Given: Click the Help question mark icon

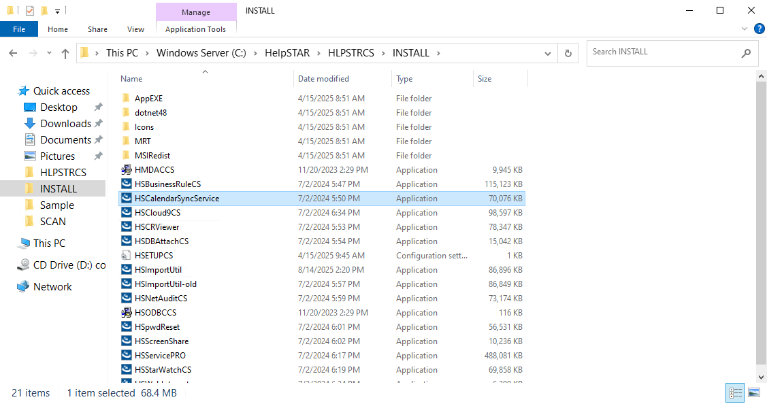Looking at the screenshot, I should click(x=759, y=29).
